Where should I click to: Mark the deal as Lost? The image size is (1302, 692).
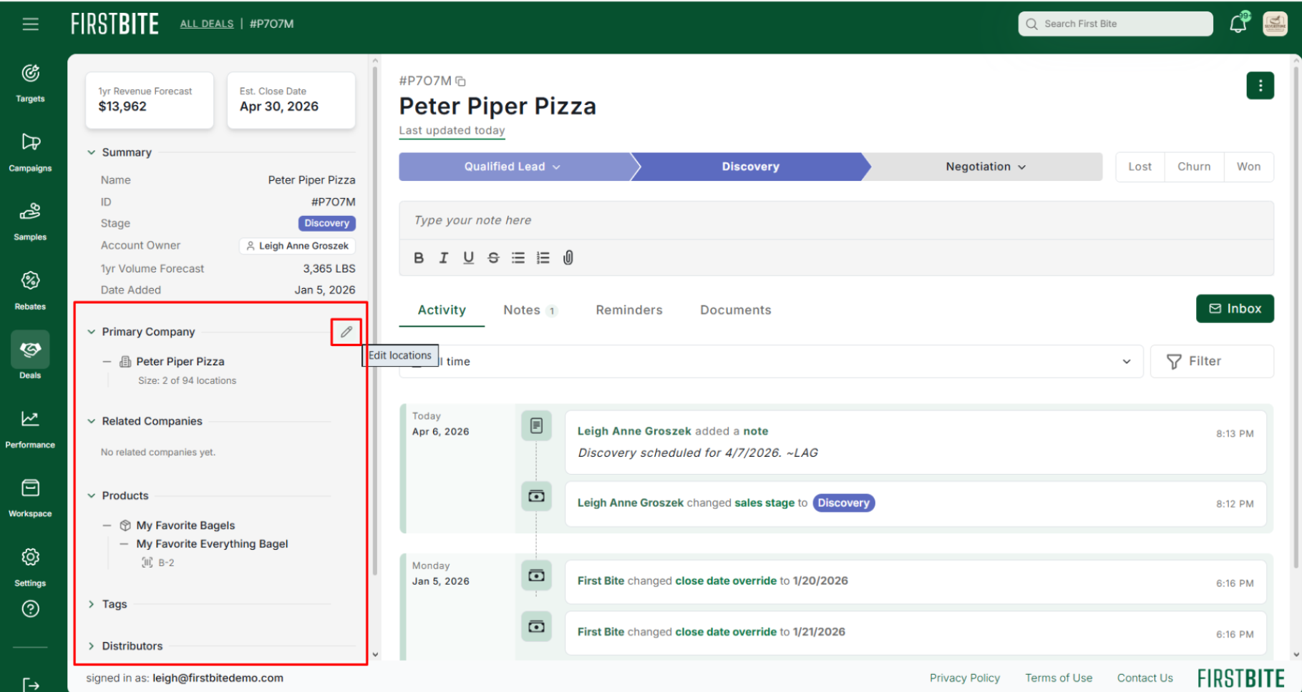pyautogui.click(x=1140, y=167)
